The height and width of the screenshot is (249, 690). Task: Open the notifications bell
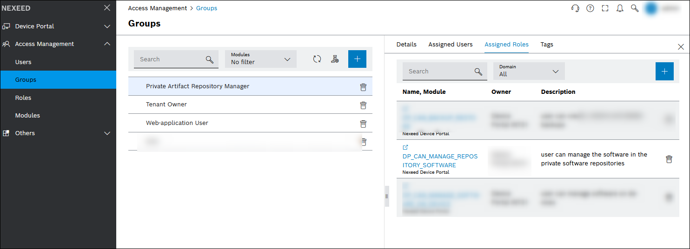pyautogui.click(x=620, y=8)
